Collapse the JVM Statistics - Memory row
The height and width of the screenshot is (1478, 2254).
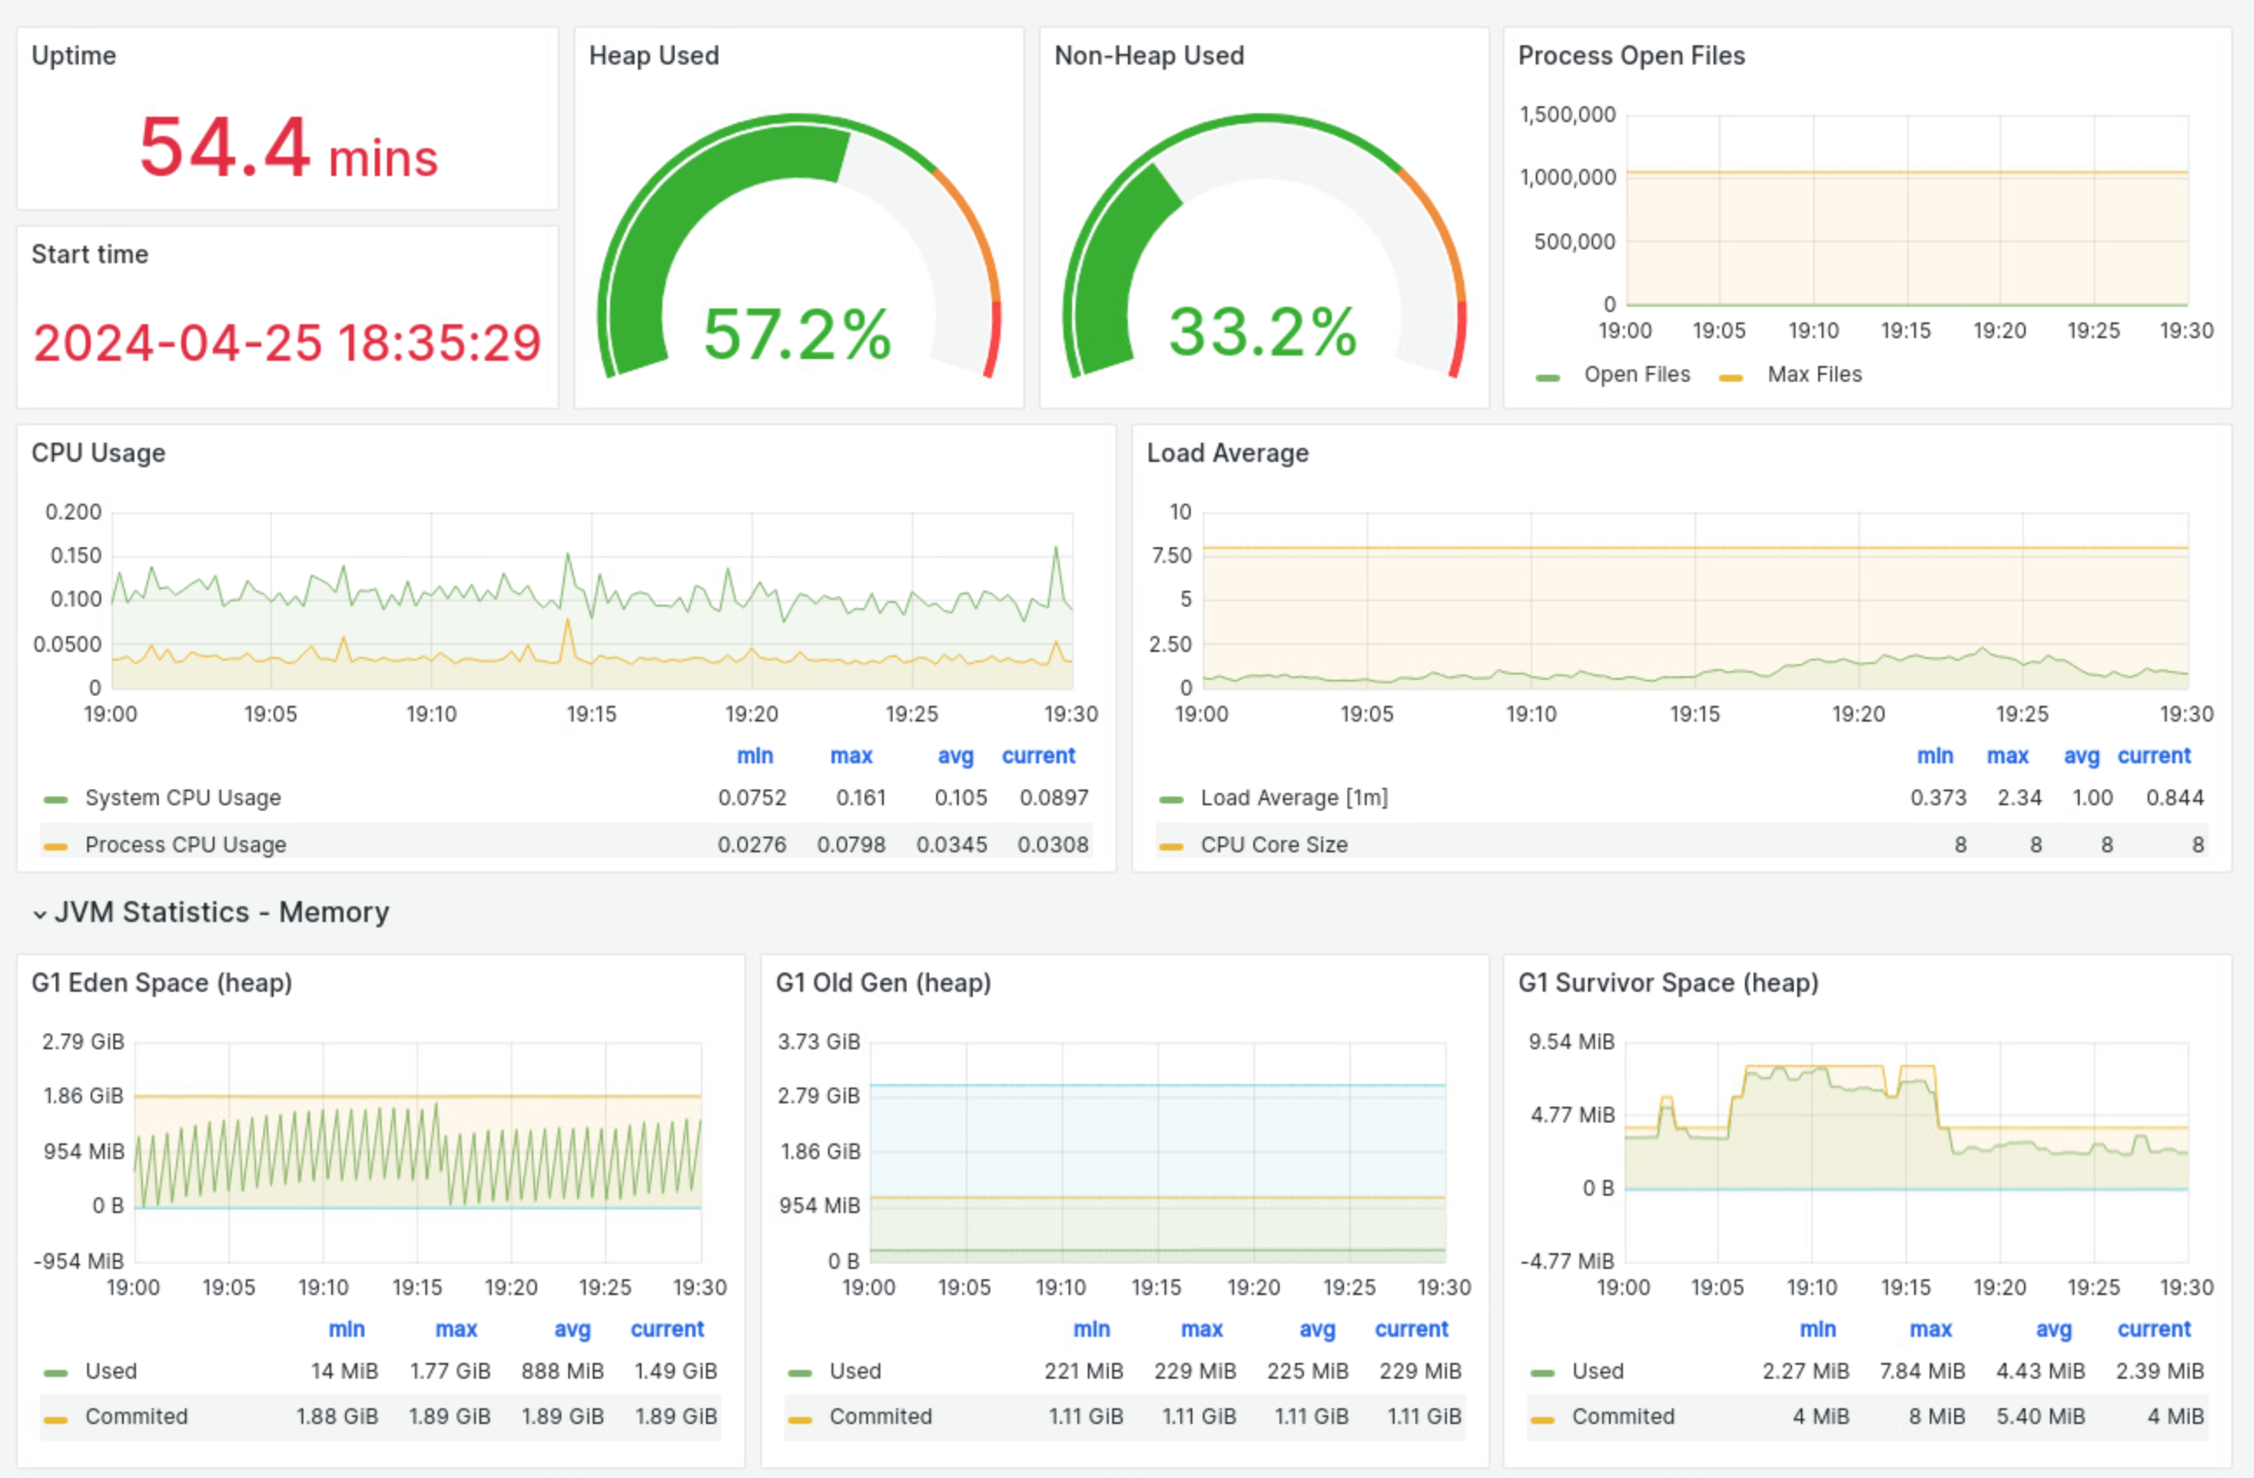(x=210, y=912)
